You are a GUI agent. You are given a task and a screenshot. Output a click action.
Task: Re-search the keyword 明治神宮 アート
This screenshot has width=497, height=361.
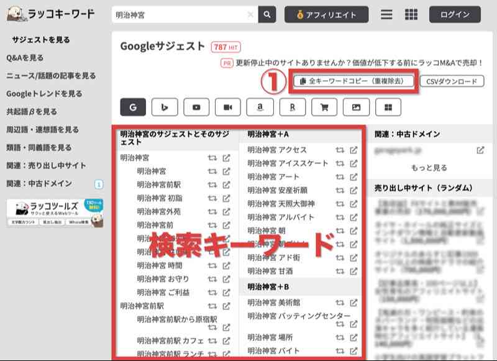(340, 177)
